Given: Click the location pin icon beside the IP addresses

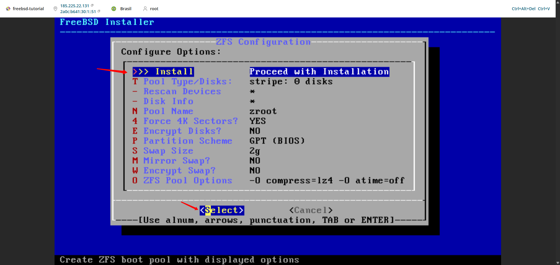Looking at the screenshot, I should (x=55, y=9).
